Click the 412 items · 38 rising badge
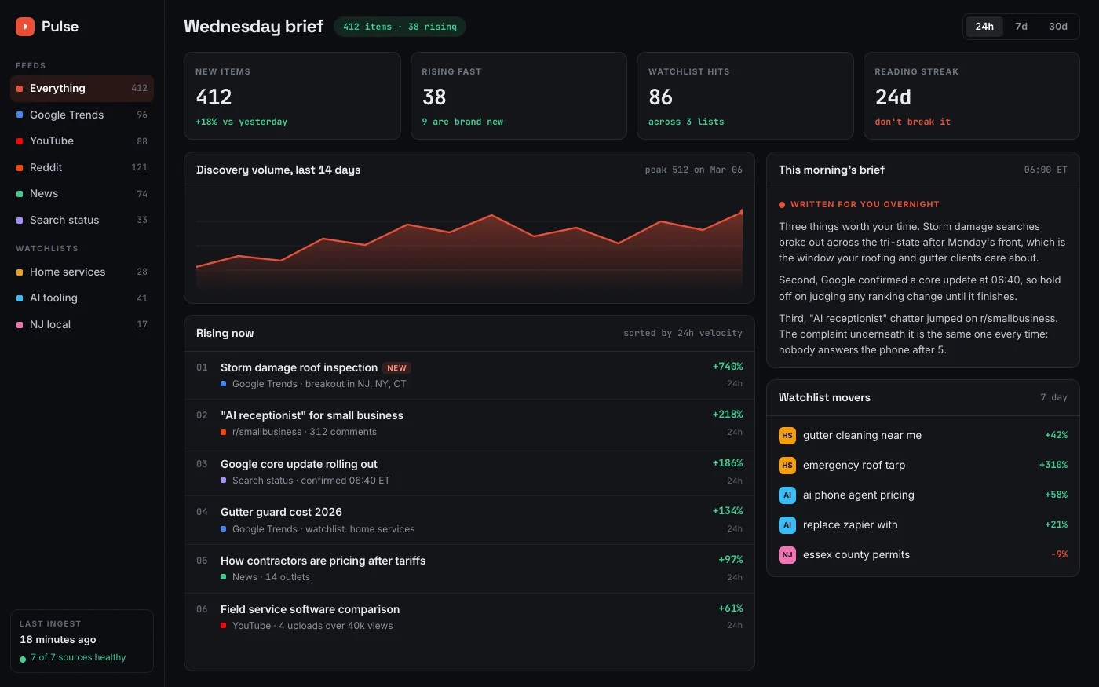This screenshot has width=1099, height=687. tap(400, 27)
